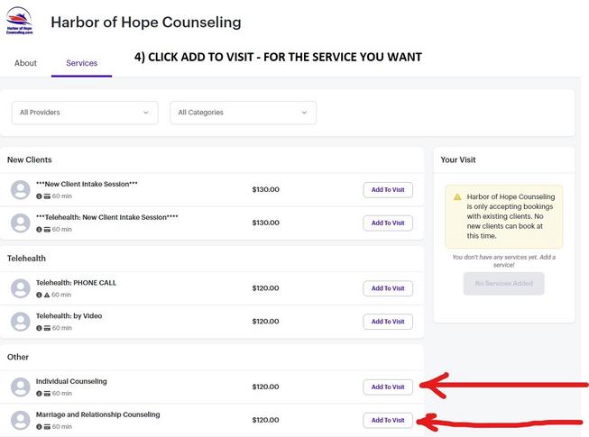The image size is (589, 437).
Task: Click the All Providers chevron arrow
Action: click(x=146, y=113)
